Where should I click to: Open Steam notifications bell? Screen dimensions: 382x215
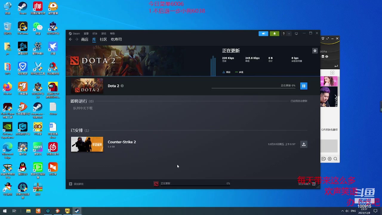coord(274,33)
